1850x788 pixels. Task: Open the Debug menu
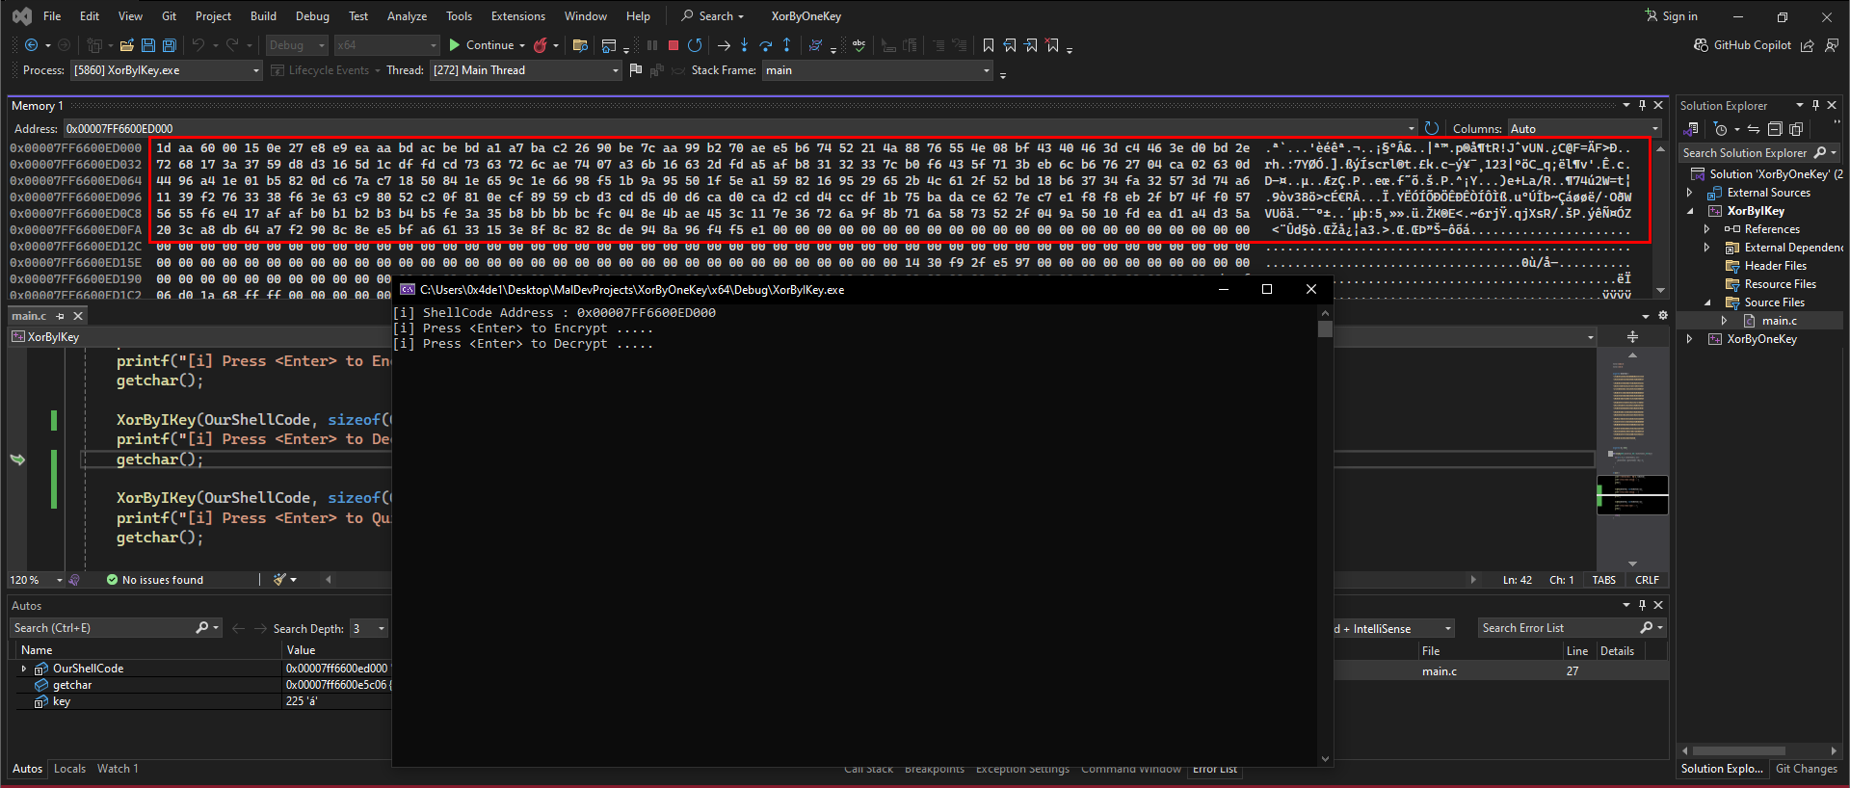tap(312, 16)
